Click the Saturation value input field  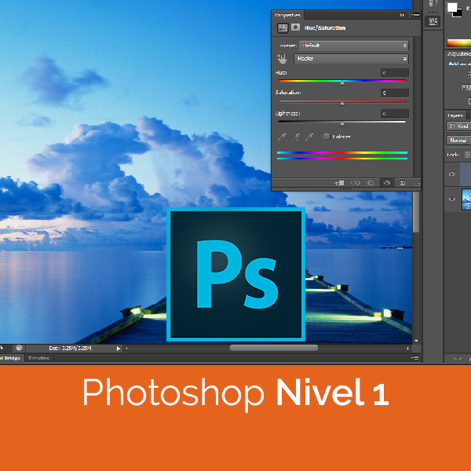click(x=394, y=93)
